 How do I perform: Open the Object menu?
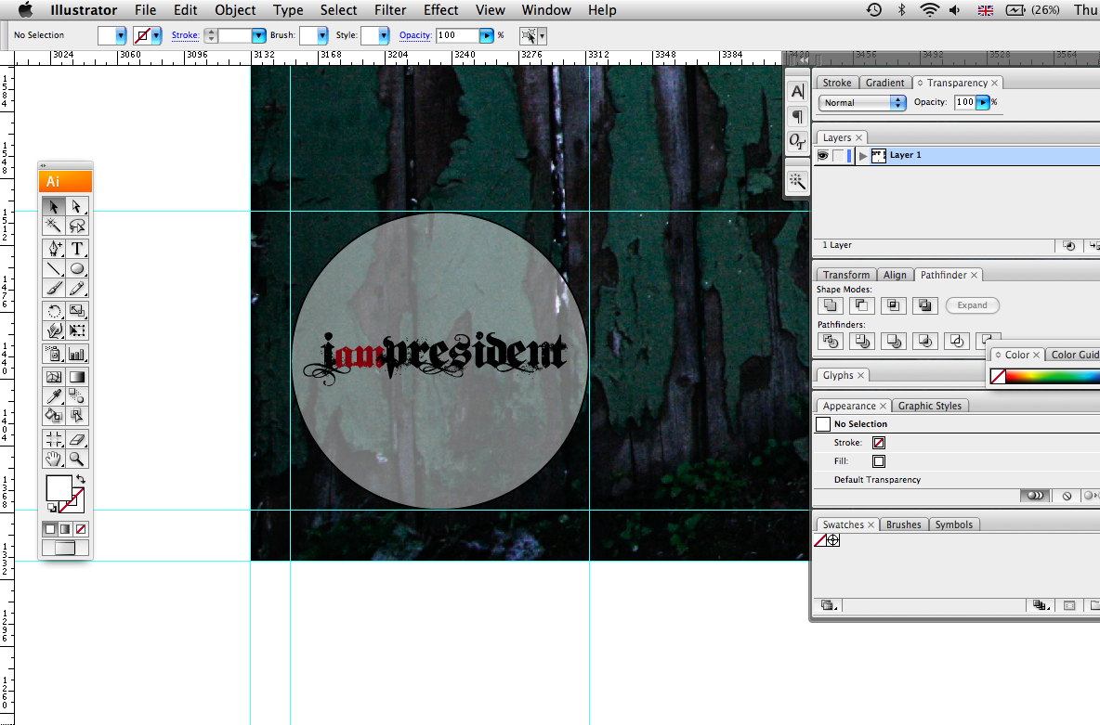point(235,10)
